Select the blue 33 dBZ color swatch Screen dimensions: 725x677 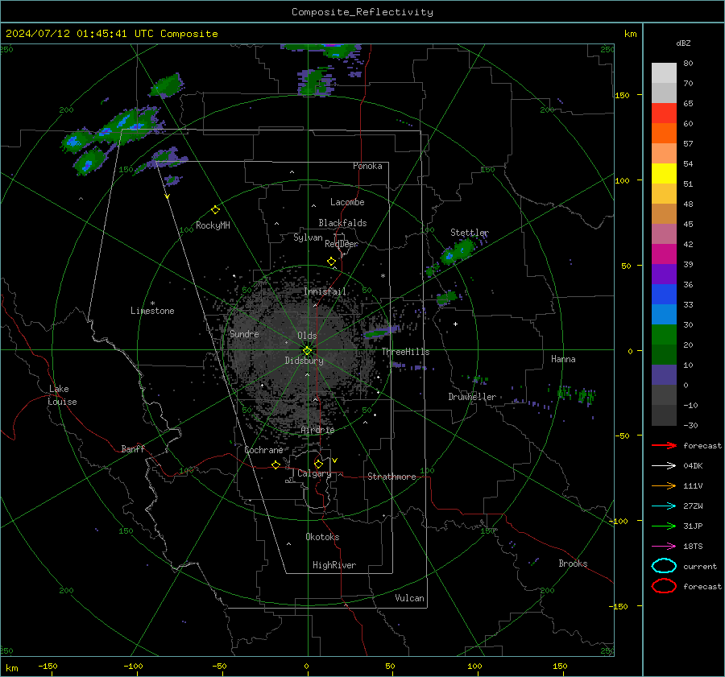(x=664, y=294)
